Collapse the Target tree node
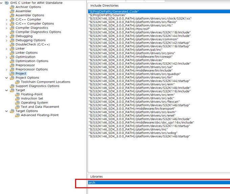The height and width of the screenshot is (194, 230). [x=6, y=90]
